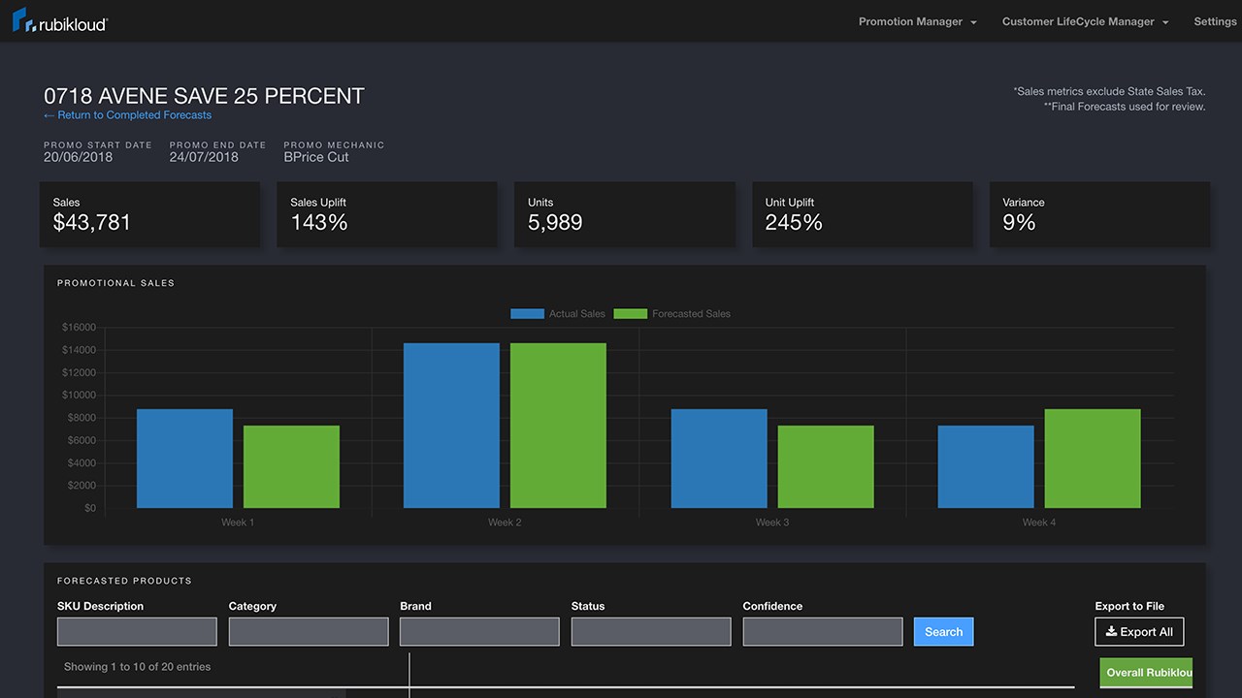
Task: Click the Week 2 Forecasted Sales bar
Action: point(558,426)
